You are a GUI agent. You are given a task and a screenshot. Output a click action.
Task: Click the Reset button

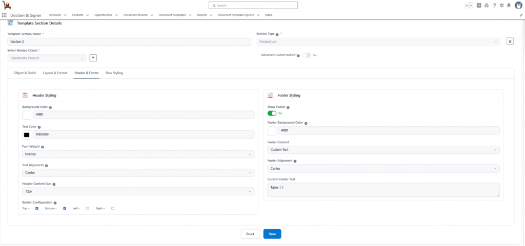(x=250, y=234)
